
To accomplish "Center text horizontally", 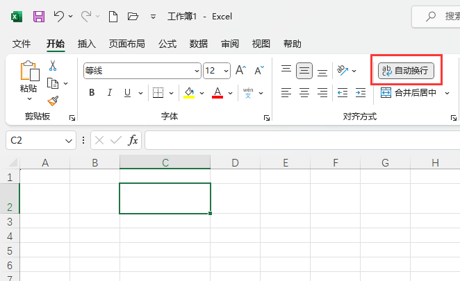I will pos(304,92).
